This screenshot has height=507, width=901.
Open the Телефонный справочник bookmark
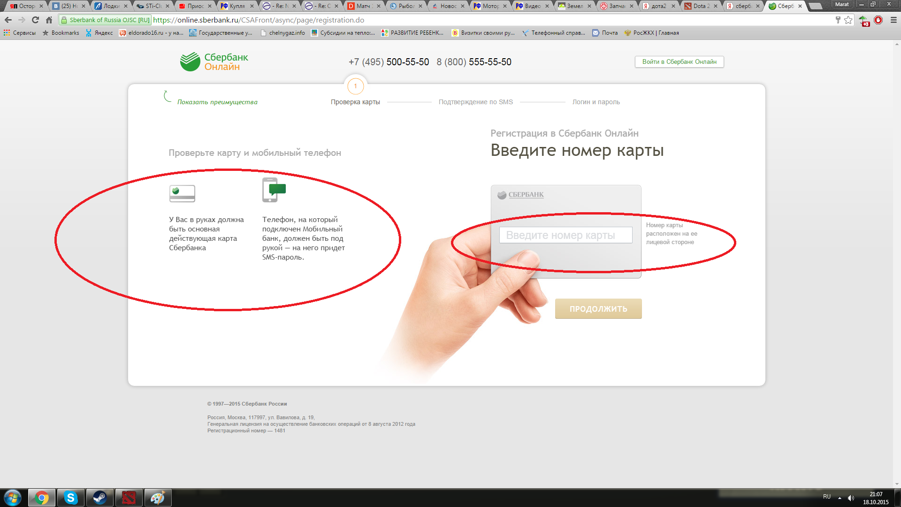point(554,33)
